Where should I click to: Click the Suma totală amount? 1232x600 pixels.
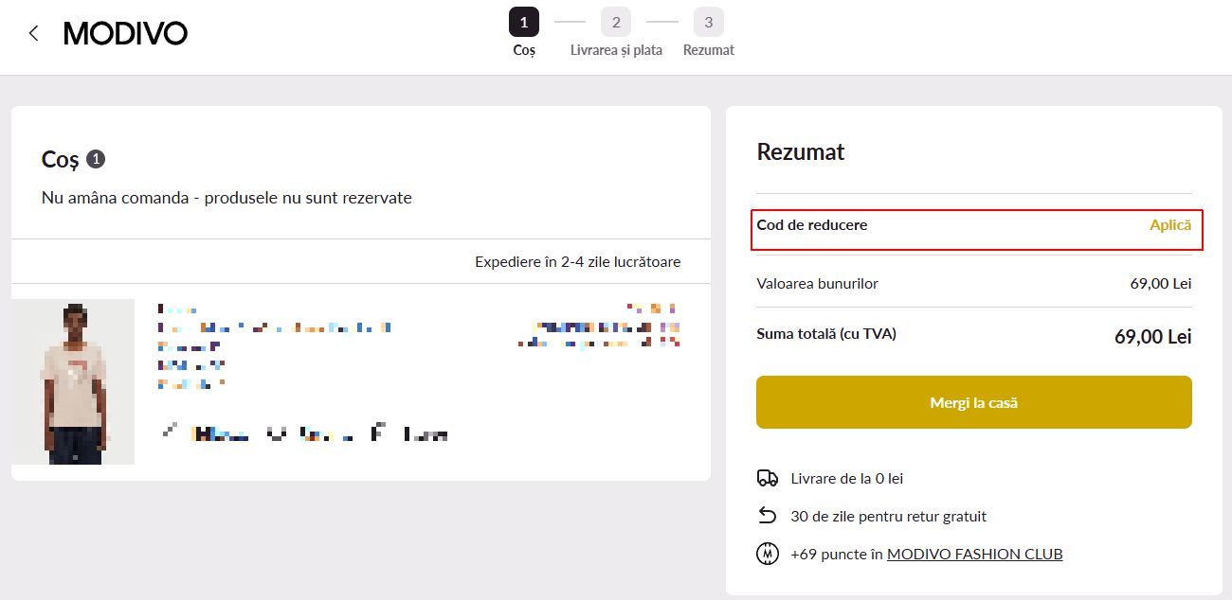(1152, 336)
